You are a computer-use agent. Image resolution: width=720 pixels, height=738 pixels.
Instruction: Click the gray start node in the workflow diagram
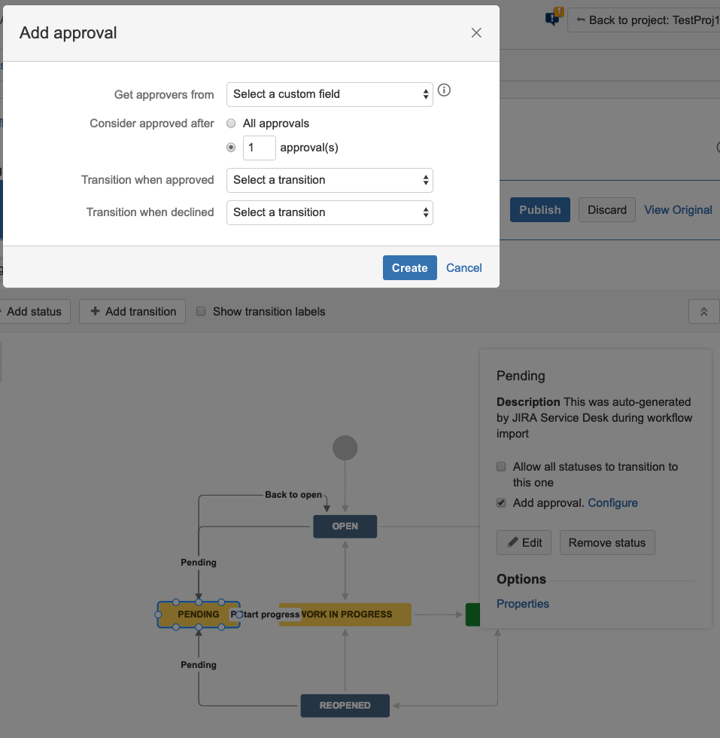click(x=345, y=447)
